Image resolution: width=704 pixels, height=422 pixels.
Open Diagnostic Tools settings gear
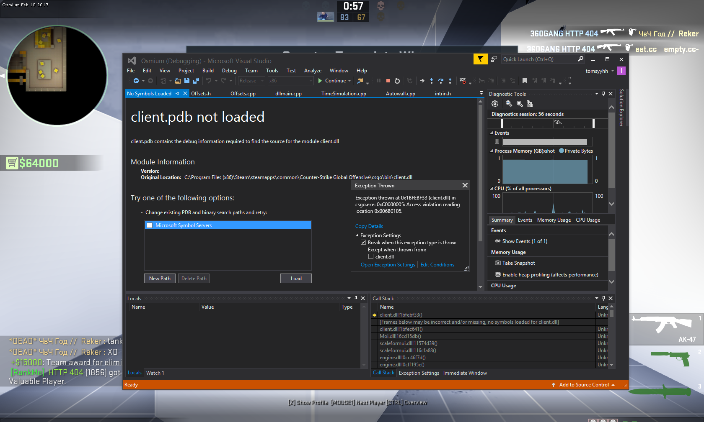point(495,104)
